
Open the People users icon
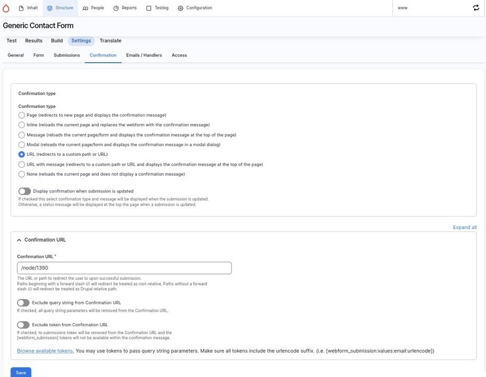[x=85, y=8]
